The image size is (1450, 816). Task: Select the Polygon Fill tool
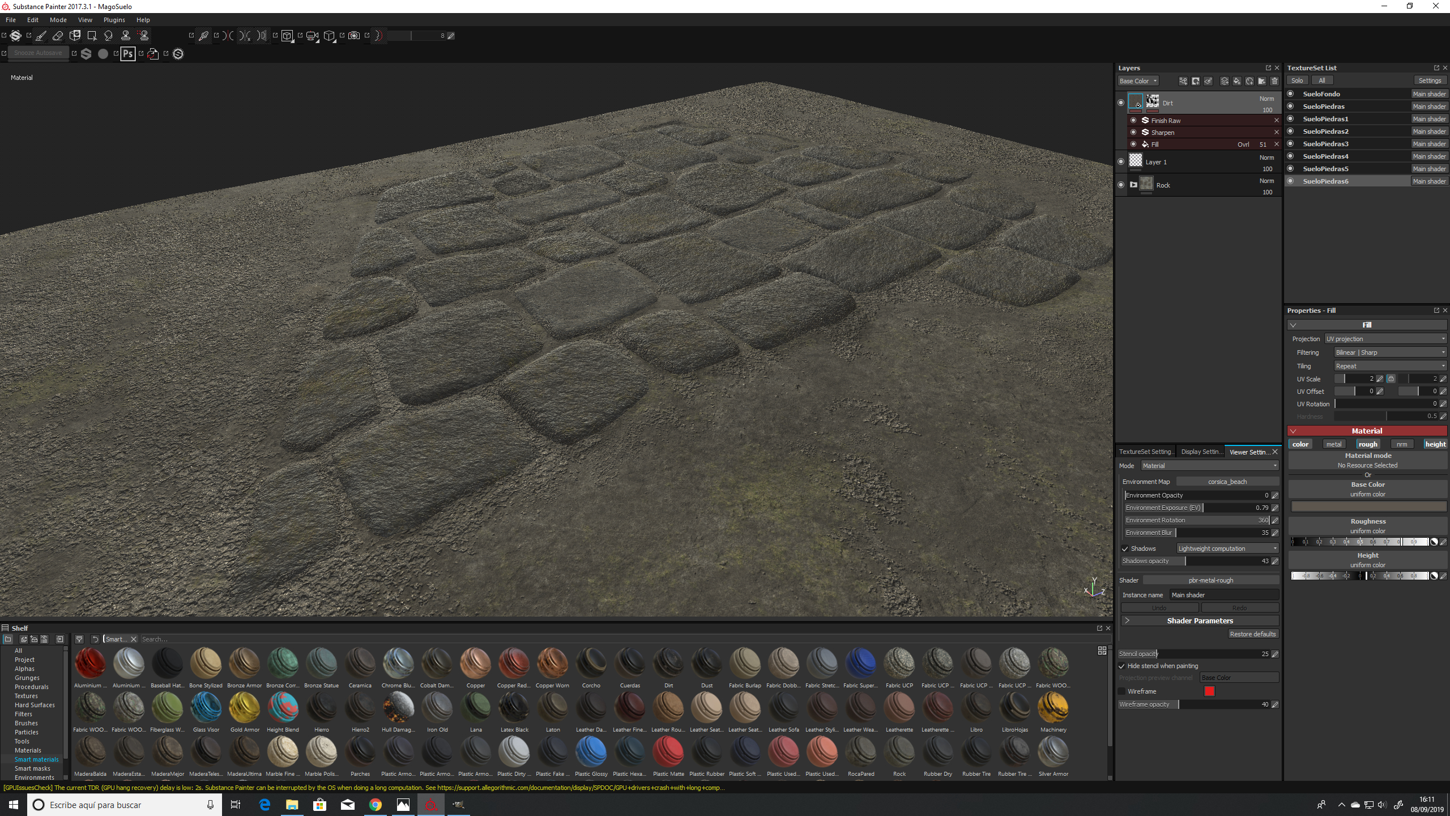[x=92, y=36]
